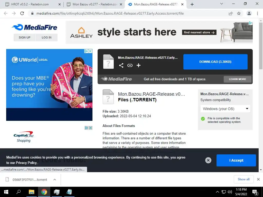This screenshot has height=197, width=263.
Task: Click the copy link icon in download box
Action: pos(130,65)
